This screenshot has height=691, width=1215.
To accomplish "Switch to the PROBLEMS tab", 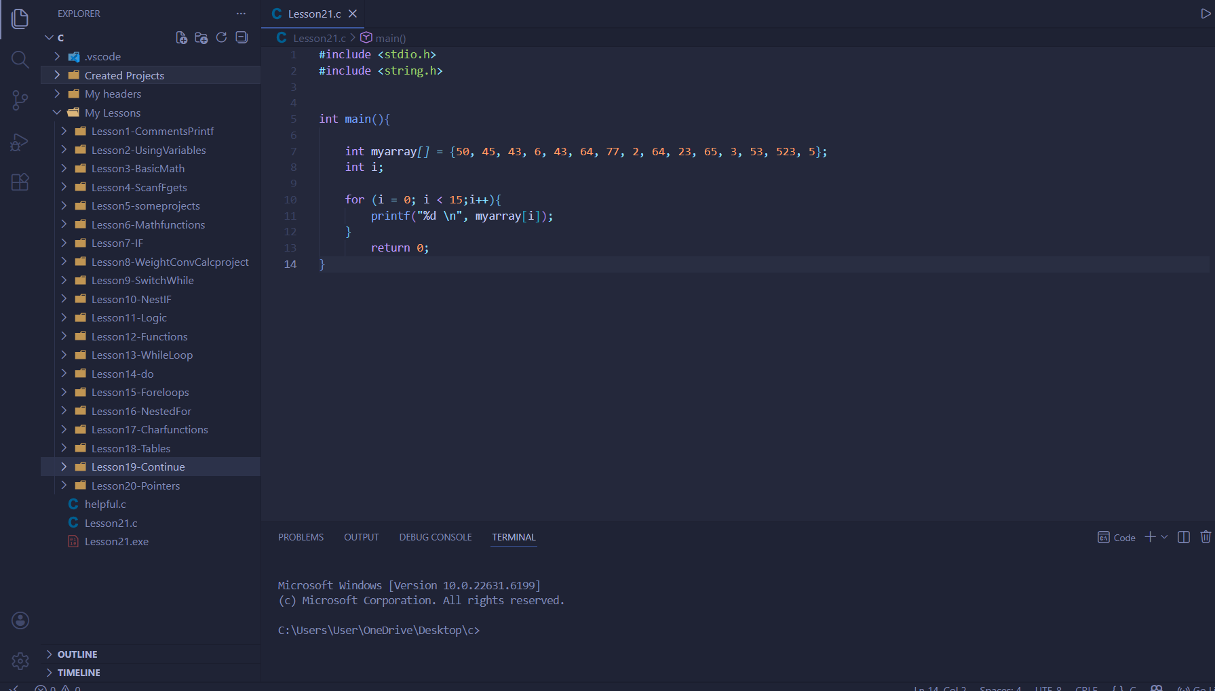I will [x=301, y=537].
